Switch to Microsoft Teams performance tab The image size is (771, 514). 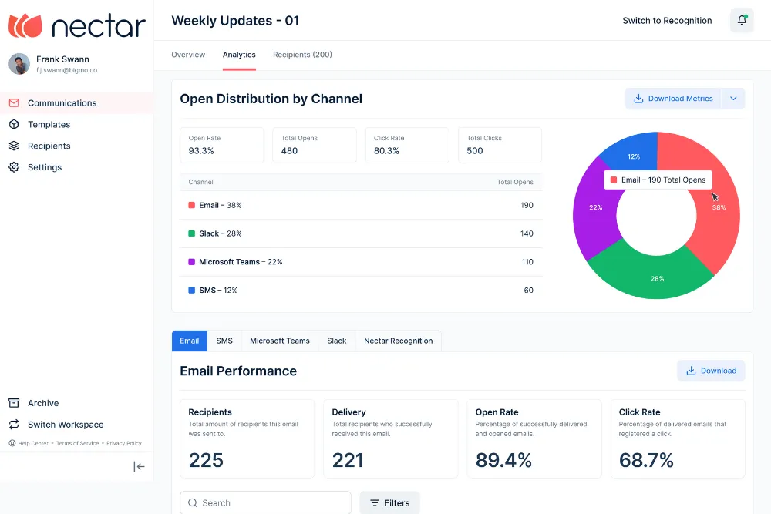coord(280,341)
